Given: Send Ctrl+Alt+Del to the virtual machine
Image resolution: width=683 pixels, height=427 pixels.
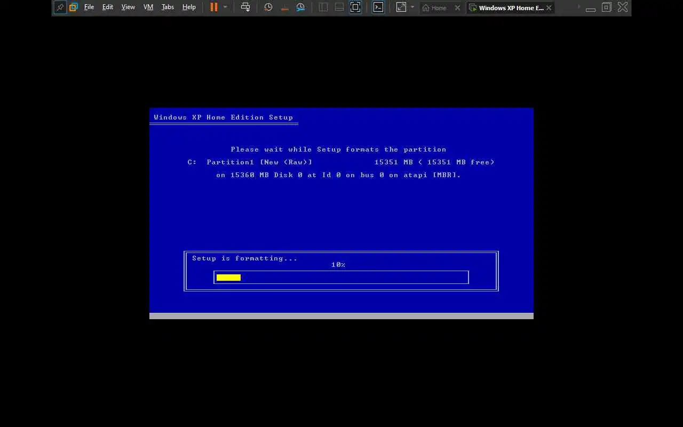Looking at the screenshot, I should [x=245, y=7].
